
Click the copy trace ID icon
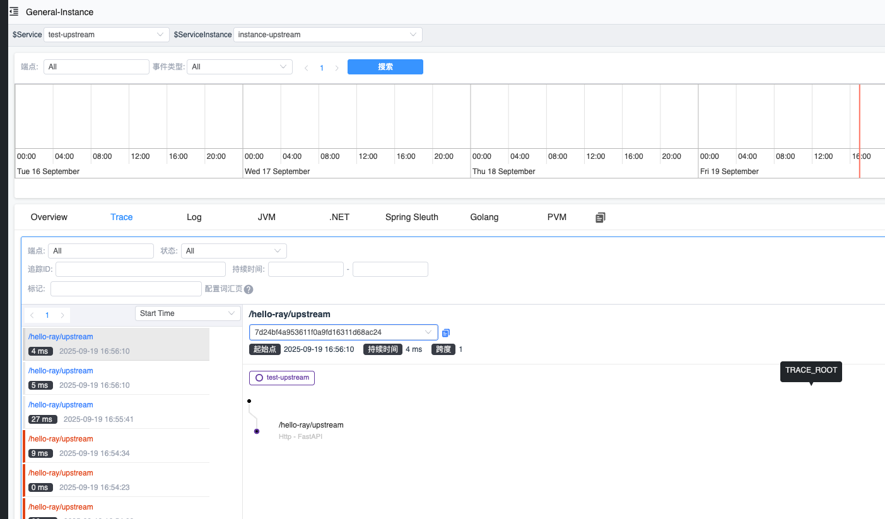click(x=446, y=332)
